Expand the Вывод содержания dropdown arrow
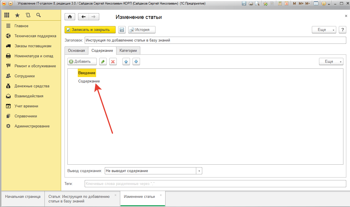The image size is (350, 207). tap(199, 171)
